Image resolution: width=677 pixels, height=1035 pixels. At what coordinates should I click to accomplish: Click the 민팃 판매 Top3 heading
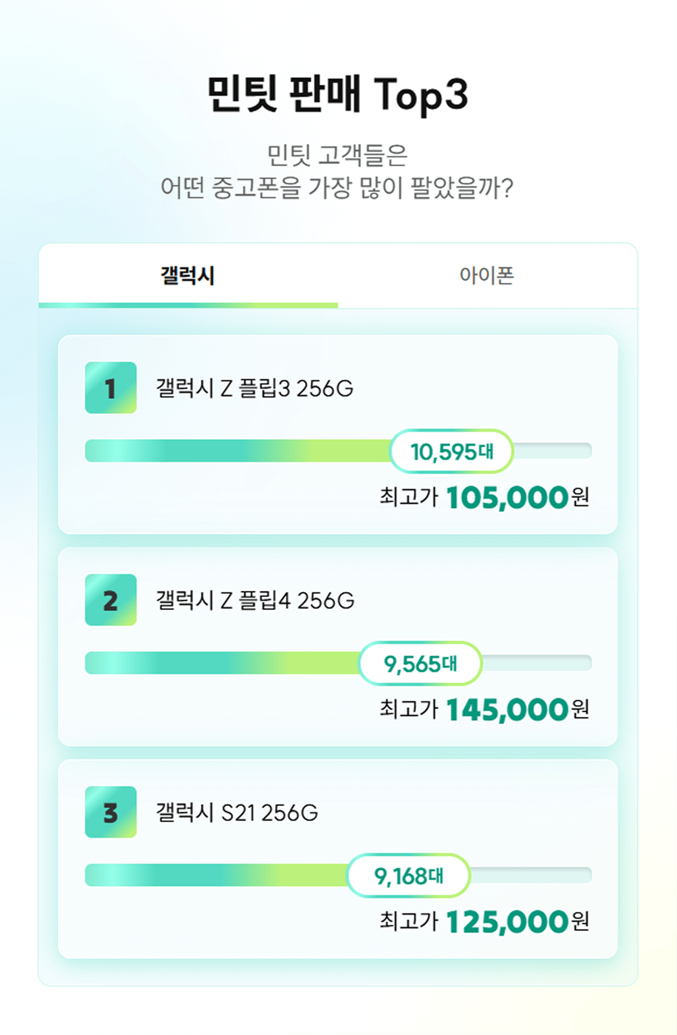point(338,95)
